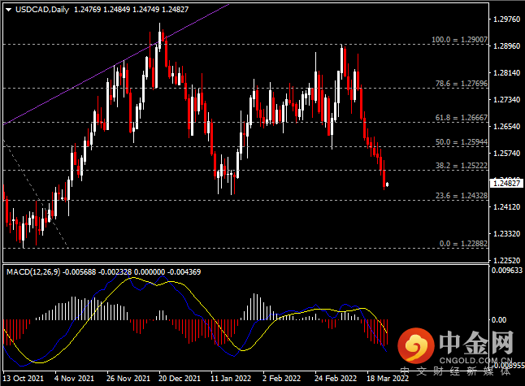
Task: Select the 61.8 = 1.26667 Fibonacci label
Action: tap(462, 118)
